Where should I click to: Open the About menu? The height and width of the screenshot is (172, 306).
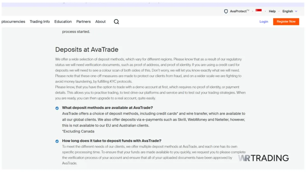[100, 22]
